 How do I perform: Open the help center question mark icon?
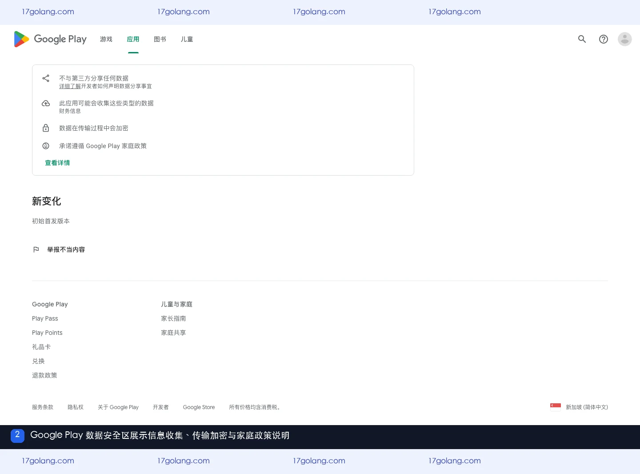coord(604,39)
